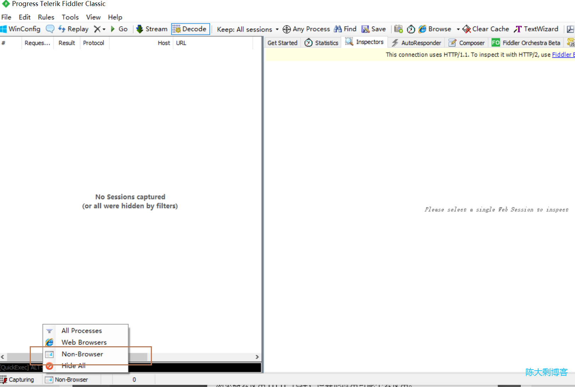
Task: Click the All Processes filter icon
Action: [x=49, y=331]
